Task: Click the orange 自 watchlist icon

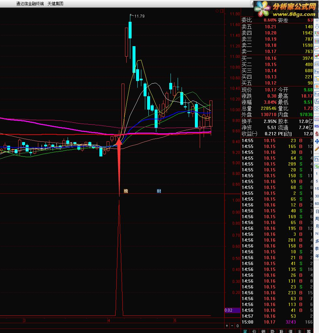Action: tap(317, 87)
